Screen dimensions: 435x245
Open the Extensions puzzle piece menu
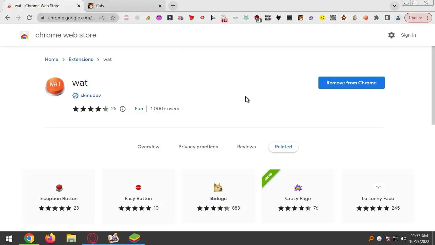pyautogui.click(x=377, y=18)
